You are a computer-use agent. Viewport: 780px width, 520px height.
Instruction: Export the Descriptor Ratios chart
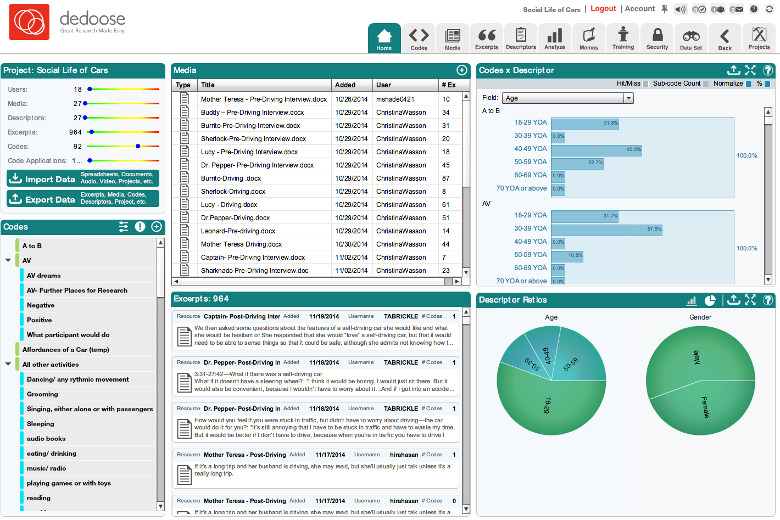[733, 300]
